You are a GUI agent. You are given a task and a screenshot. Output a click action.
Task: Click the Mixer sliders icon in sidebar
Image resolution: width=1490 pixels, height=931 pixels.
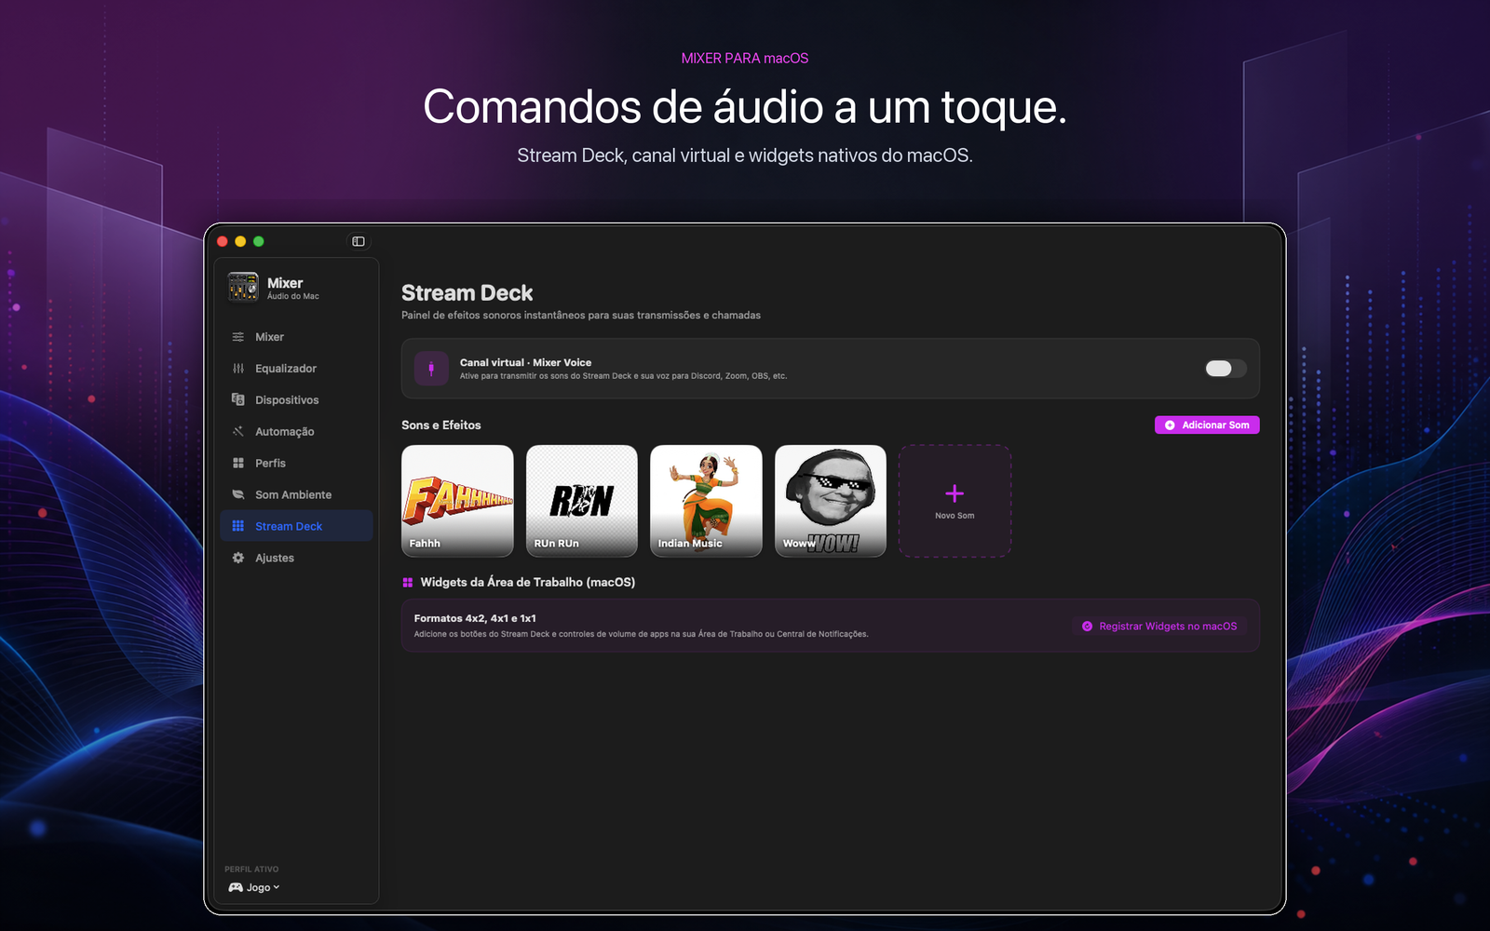click(238, 337)
